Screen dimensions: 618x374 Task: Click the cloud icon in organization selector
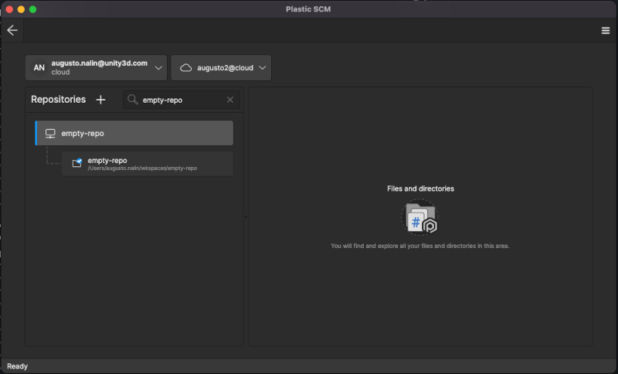(x=185, y=68)
